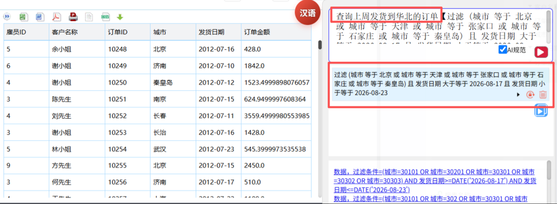Viewport: 557px width, 204px height.
Task: Select the blue filter history entry 过滤 (城市 等于 北京…
Action: click(x=440, y=84)
